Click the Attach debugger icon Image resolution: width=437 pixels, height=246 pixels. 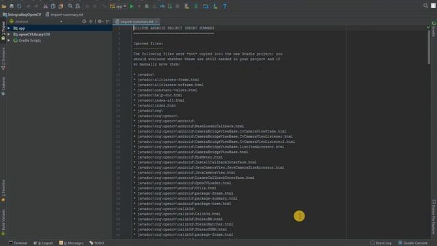[170, 6]
